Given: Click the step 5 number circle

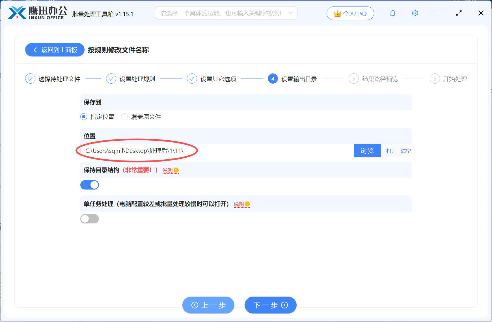Looking at the screenshot, I should (x=354, y=79).
